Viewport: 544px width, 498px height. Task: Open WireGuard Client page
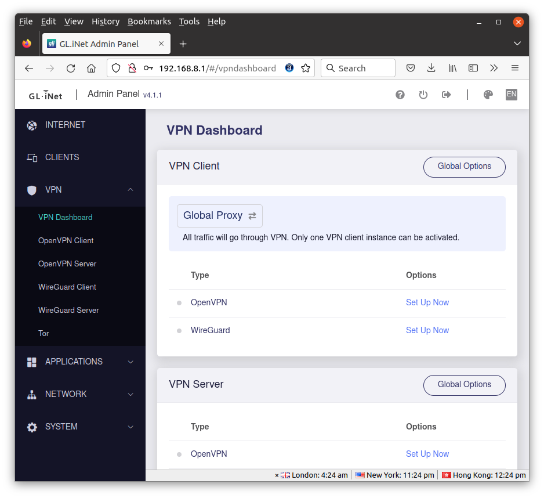pyautogui.click(x=67, y=287)
